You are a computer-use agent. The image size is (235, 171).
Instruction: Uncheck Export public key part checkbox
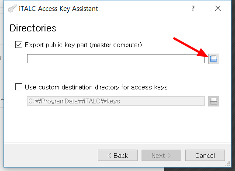point(19,44)
